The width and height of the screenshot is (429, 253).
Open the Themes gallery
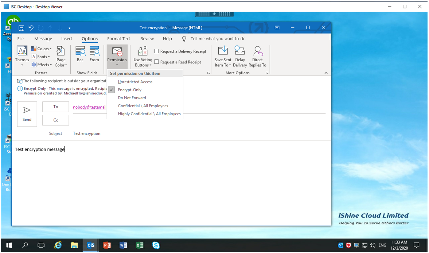click(x=22, y=57)
